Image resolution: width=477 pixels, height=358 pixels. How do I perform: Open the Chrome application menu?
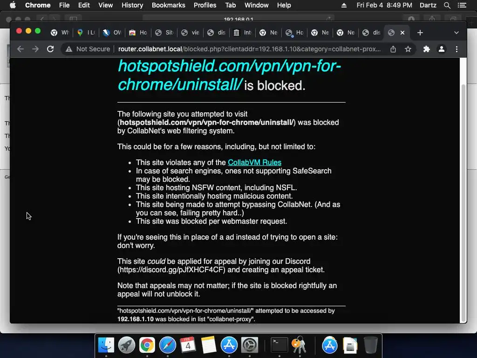pos(38,5)
